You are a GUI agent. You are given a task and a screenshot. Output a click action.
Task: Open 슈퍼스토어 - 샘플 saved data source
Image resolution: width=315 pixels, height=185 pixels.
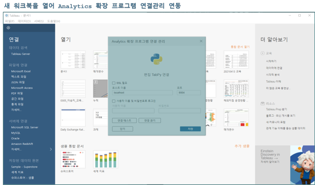[x=22, y=178]
